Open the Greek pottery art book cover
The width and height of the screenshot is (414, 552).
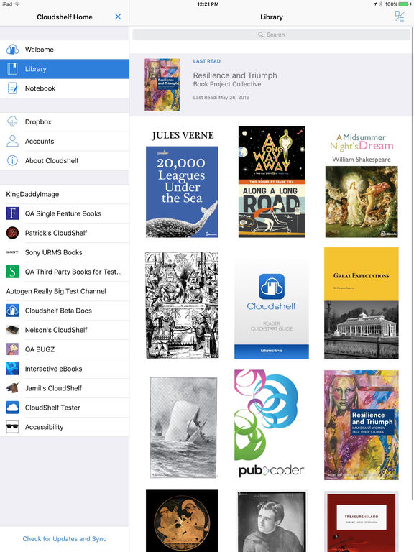(182, 521)
